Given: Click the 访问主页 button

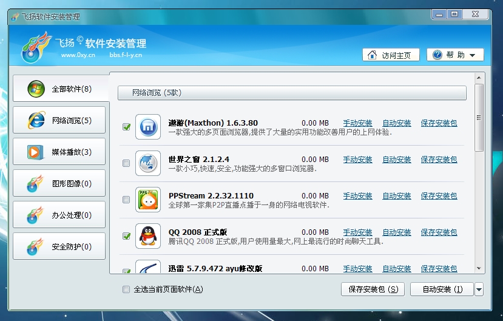Looking at the screenshot, I should [x=391, y=55].
